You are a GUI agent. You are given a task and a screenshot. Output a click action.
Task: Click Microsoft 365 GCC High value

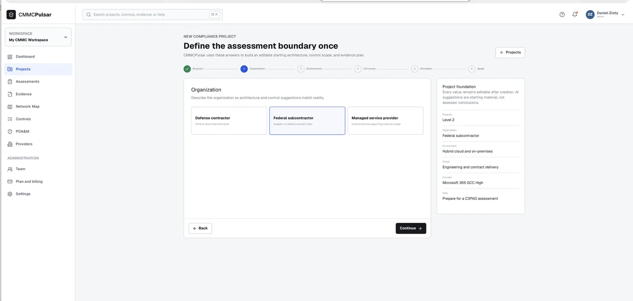[463, 183]
